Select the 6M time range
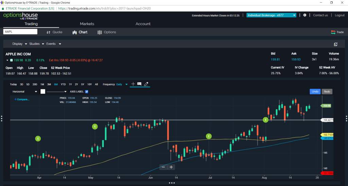This screenshot has width=348, height=186. (56, 84)
